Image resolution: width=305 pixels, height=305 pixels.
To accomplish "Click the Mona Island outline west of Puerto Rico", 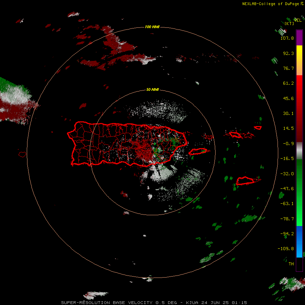I will click(x=22, y=155).
